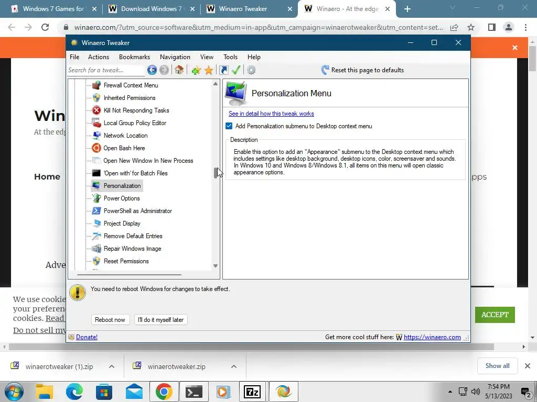This screenshot has width=537, height=402.
Task: Open the Mail app from the taskbar
Action: 134,392
